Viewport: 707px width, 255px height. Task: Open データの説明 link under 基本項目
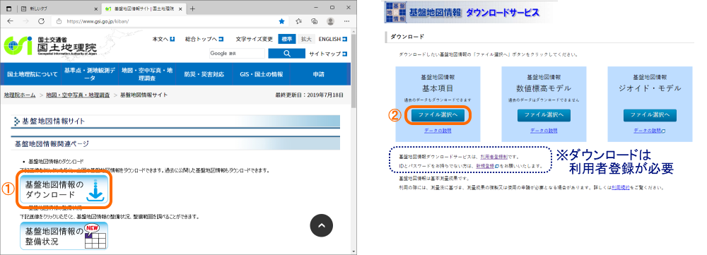click(x=438, y=131)
